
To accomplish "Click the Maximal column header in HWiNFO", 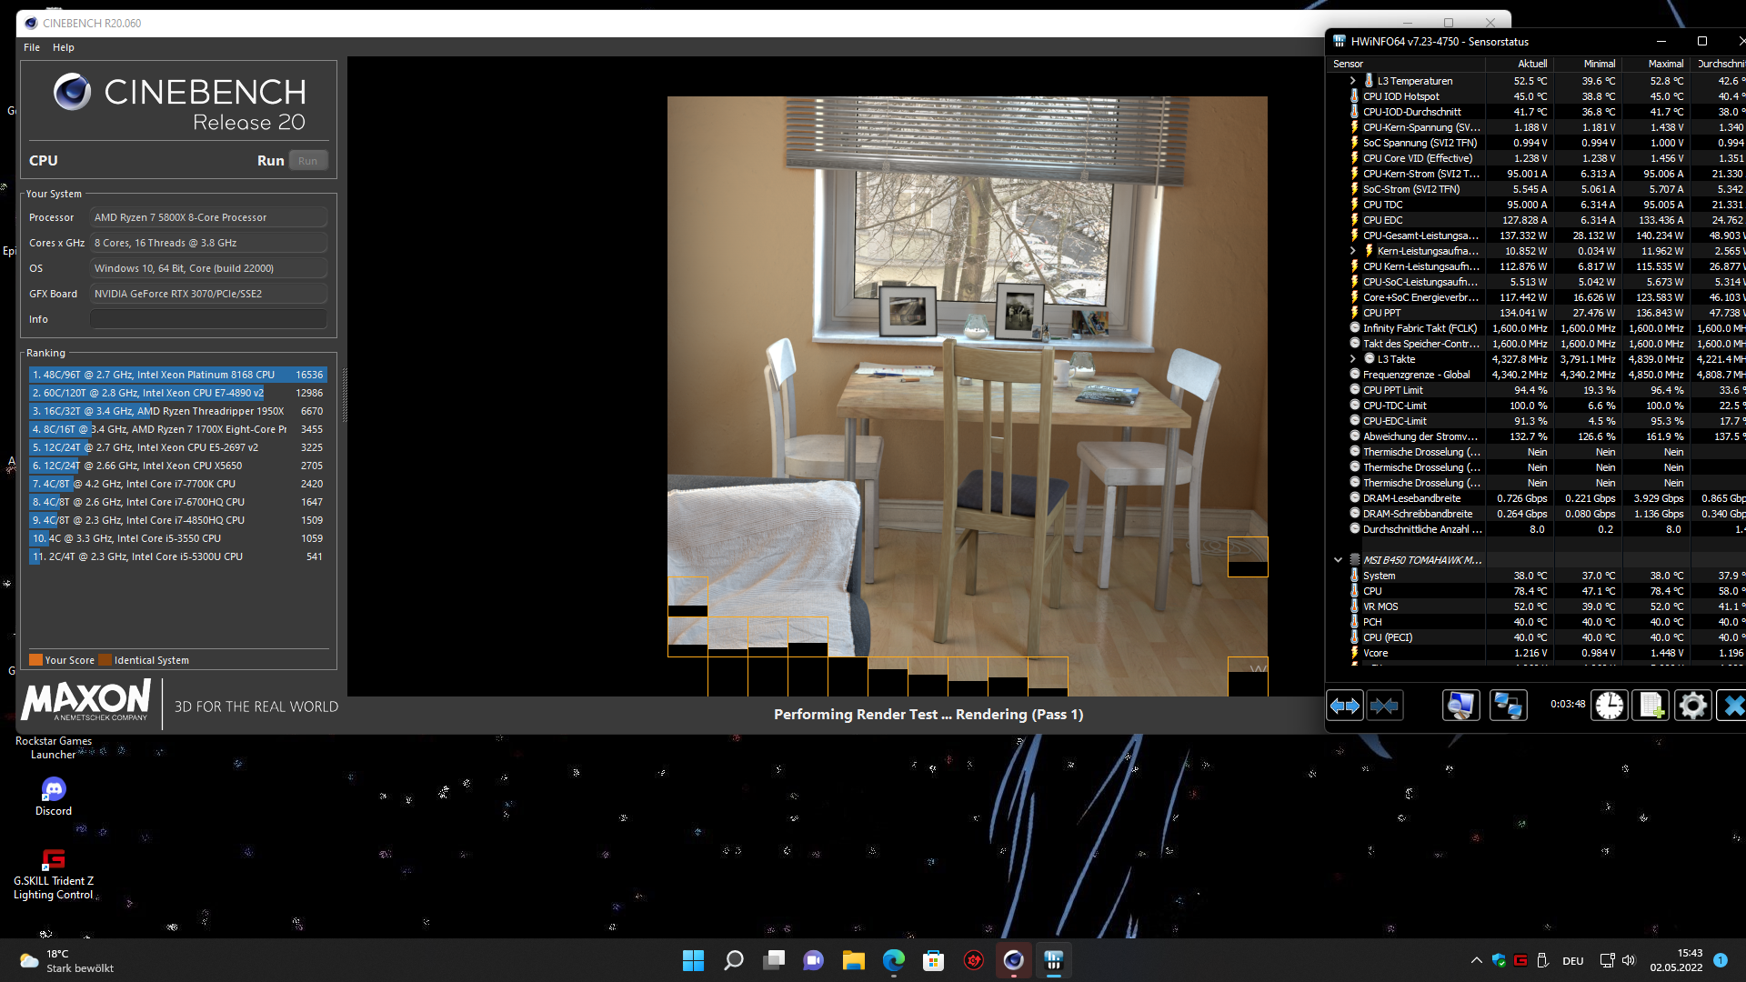I will [1665, 64].
